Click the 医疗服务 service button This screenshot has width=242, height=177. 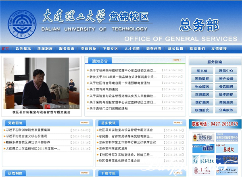202,102
